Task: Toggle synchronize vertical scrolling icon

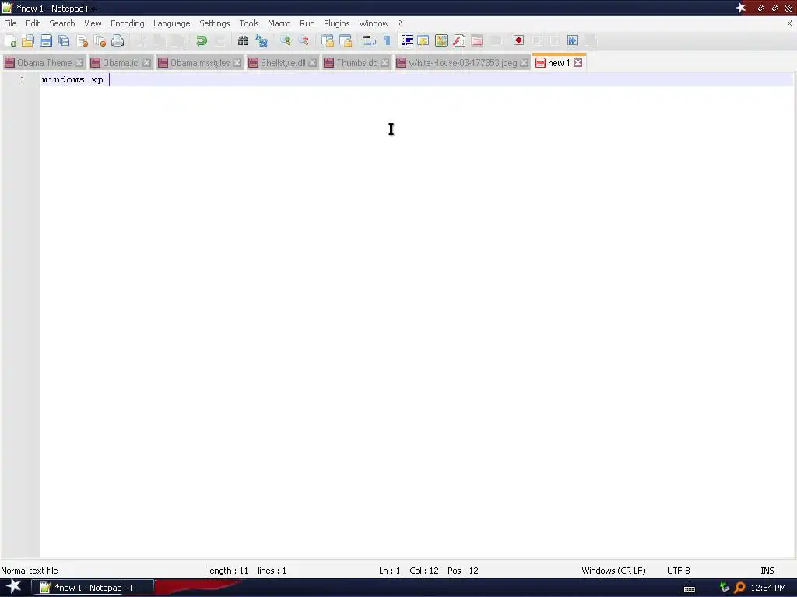Action: pyautogui.click(x=328, y=40)
